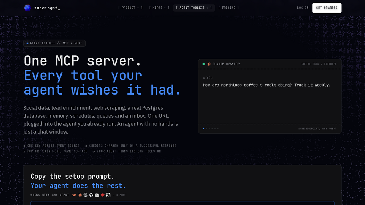
Task: Click the Copy the setup prompt heading
Action: click(x=72, y=177)
